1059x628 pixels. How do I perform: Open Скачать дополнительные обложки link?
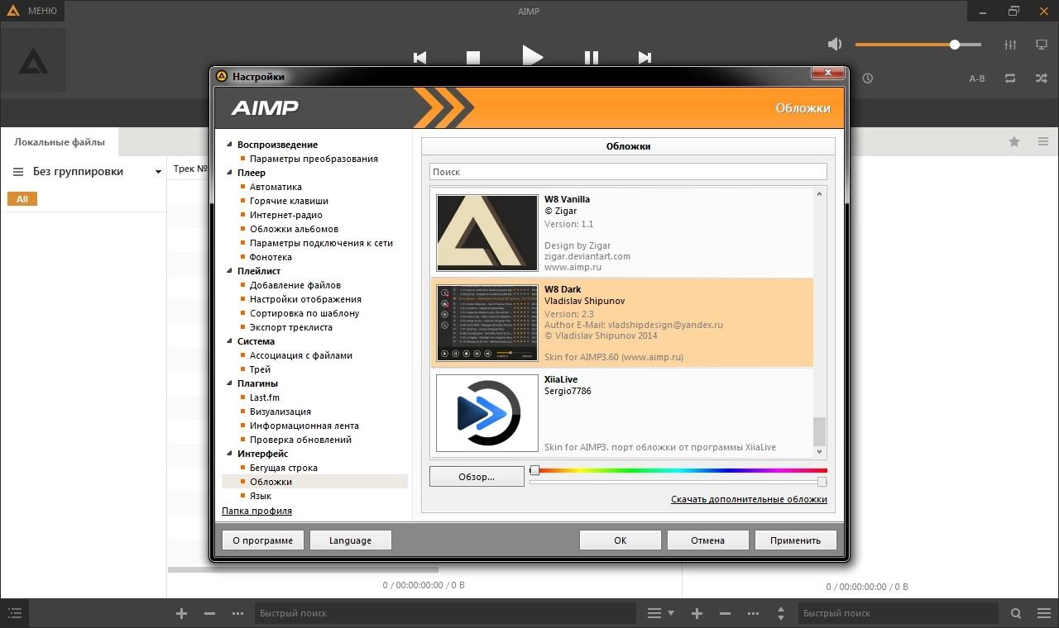tap(749, 499)
